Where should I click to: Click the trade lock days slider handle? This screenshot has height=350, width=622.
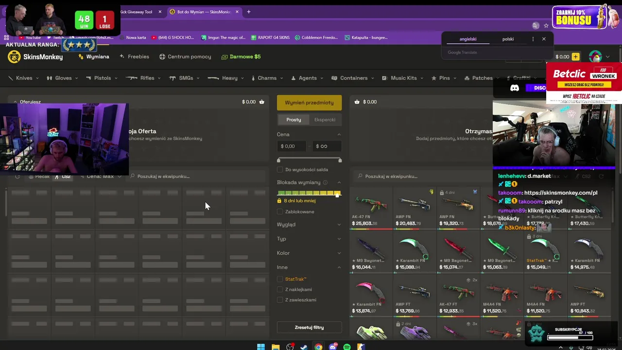337,194
